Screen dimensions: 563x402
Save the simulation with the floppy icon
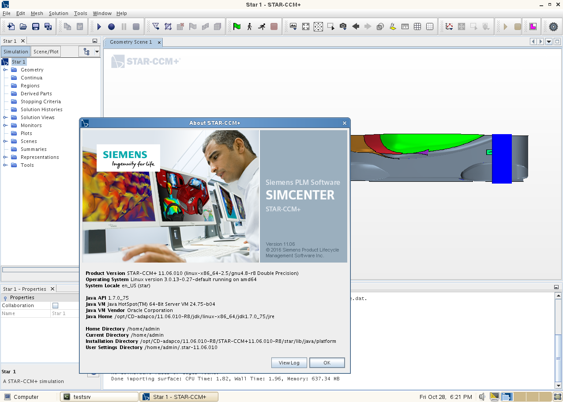pos(36,26)
